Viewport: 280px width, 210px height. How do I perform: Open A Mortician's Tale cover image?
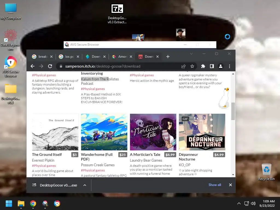153,132
